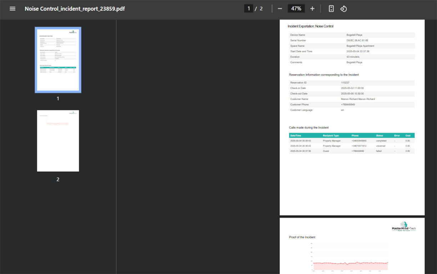Image resolution: width=437 pixels, height=274 pixels.
Task: Click phone number +34633945845
Action: click(359, 141)
